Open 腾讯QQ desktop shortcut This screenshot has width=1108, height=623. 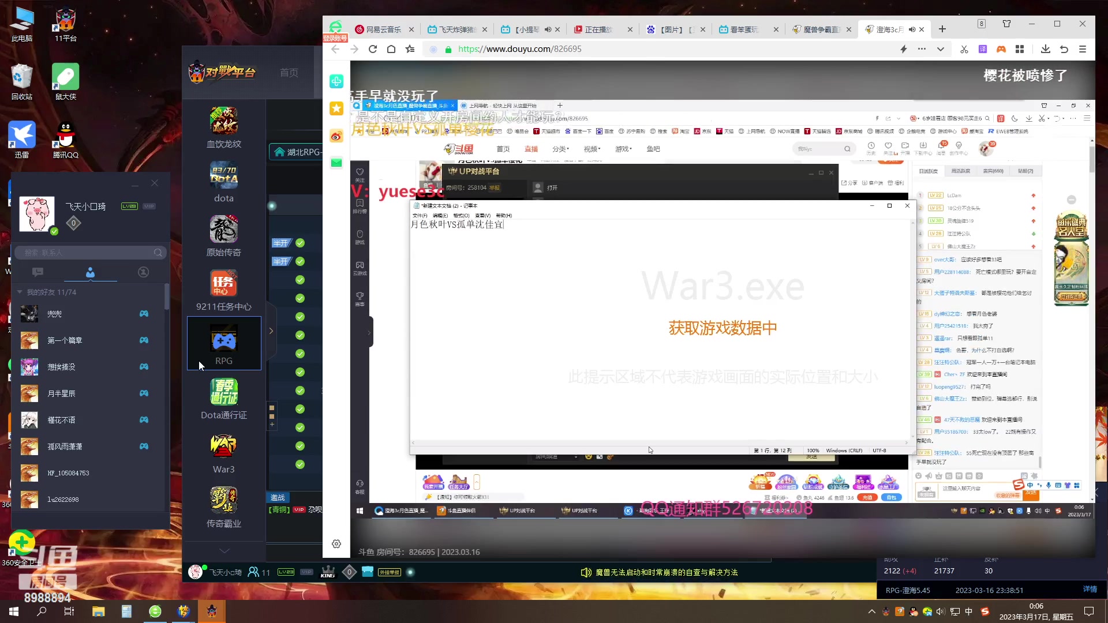[66, 140]
